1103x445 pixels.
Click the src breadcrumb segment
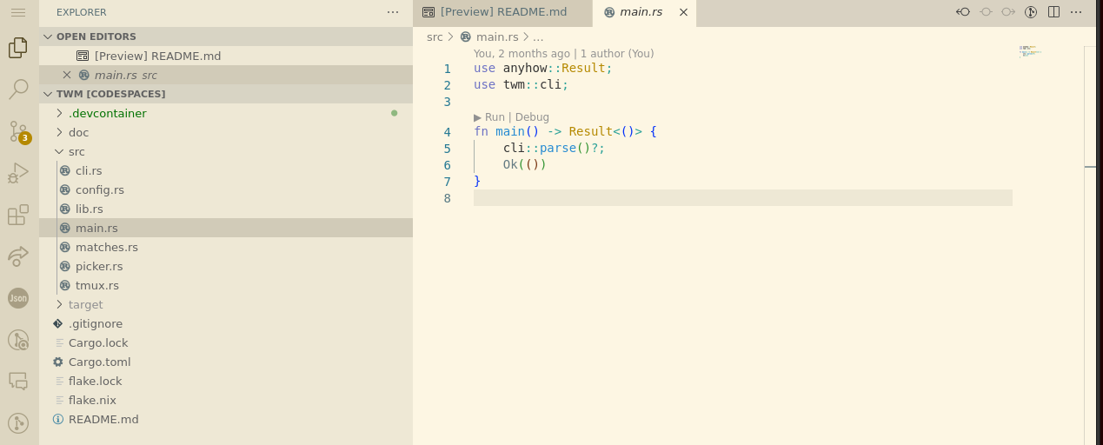[435, 37]
